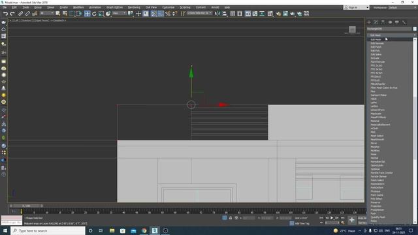Open the Animation menu
The image size is (418, 235).
(95, 7)
